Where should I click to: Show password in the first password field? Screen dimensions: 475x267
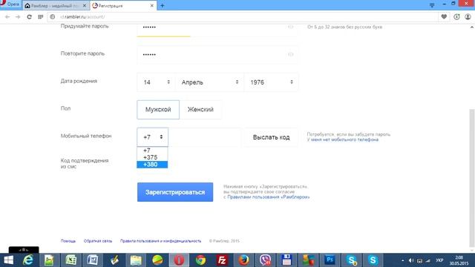point(290,27)
